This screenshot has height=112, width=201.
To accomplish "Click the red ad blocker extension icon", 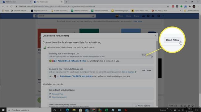I will 173,6.
